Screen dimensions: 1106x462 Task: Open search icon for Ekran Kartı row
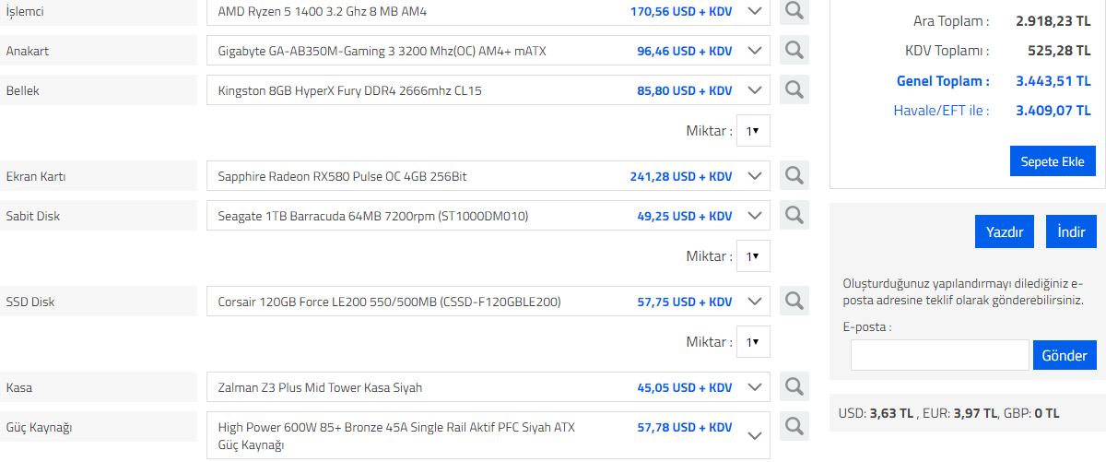pyautogui.click(x=794, y=175)
